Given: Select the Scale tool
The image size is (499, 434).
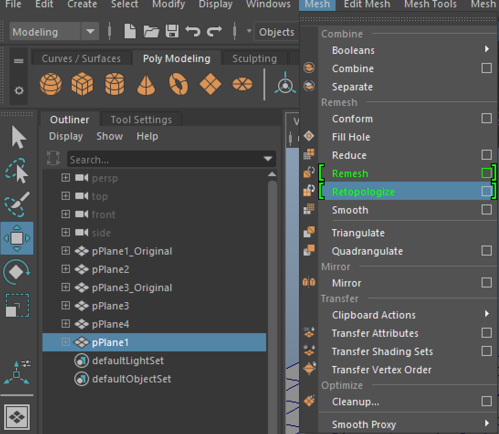Looking at the screenshot, I should [17, 306].
